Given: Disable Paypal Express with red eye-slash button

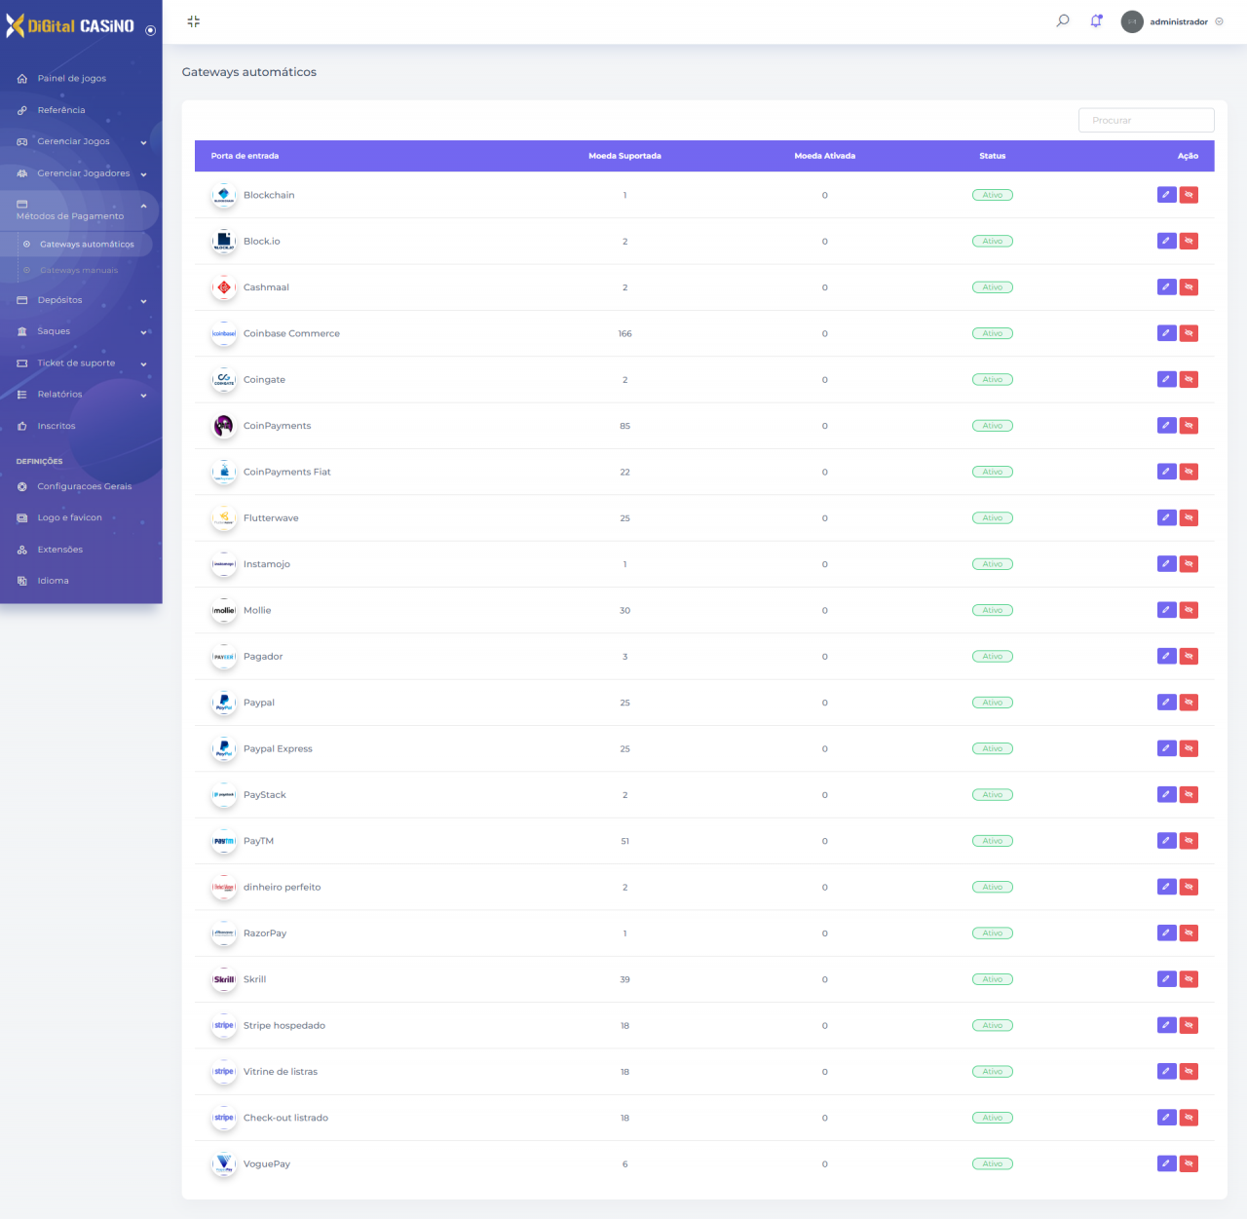Looking at the screenshot, I should pyautogui.click(x=1189, y=748).
